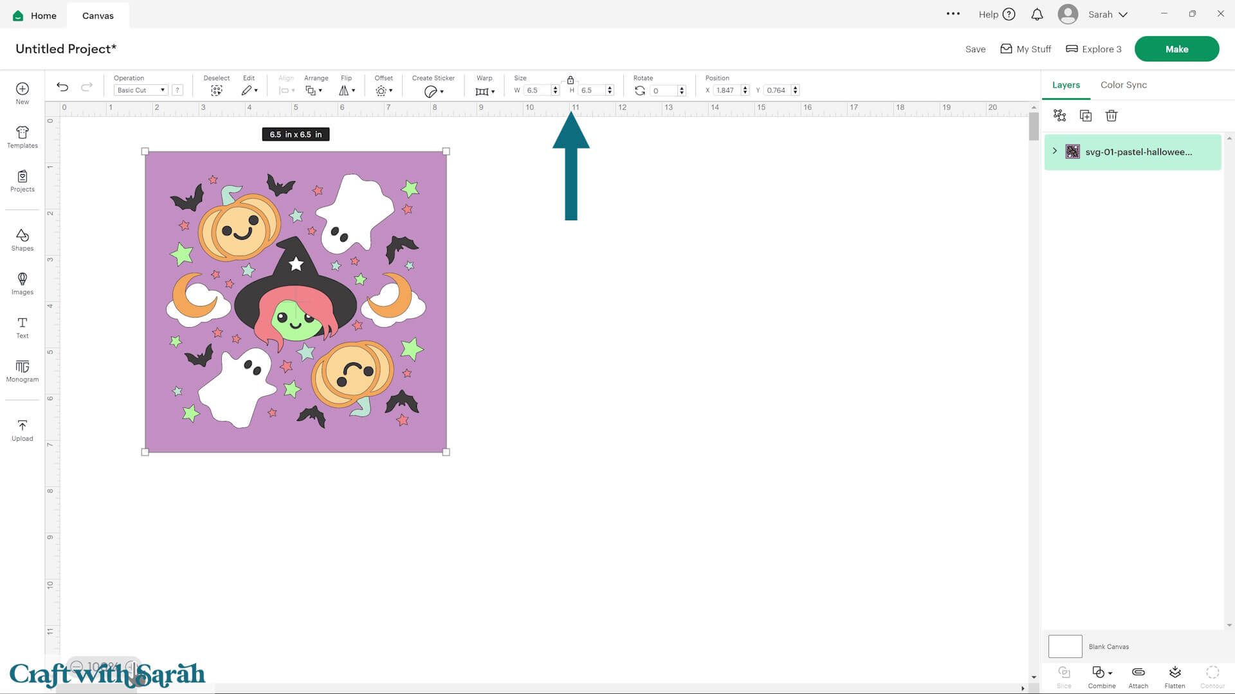Open the Sarah account dropdown
This screenshot has width=1235, height=694.
point(1108,14)
